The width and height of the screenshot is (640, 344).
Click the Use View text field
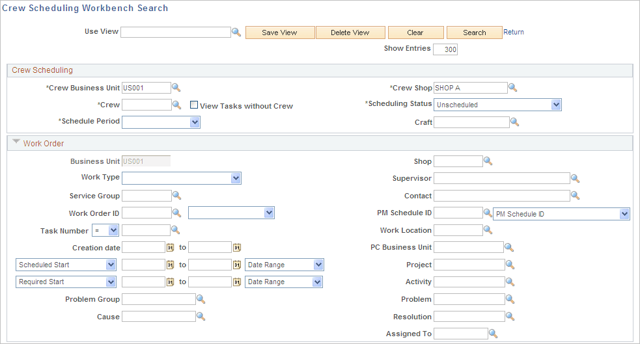tap(176, 33)
